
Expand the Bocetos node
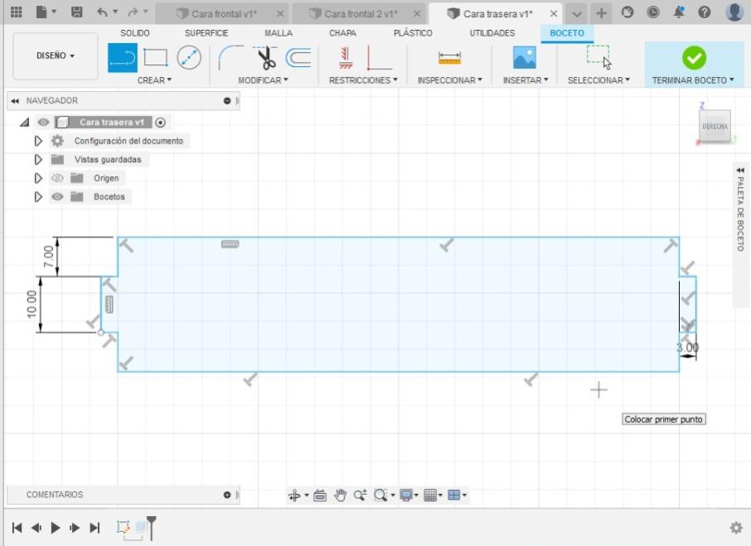(x=38, y=197)
